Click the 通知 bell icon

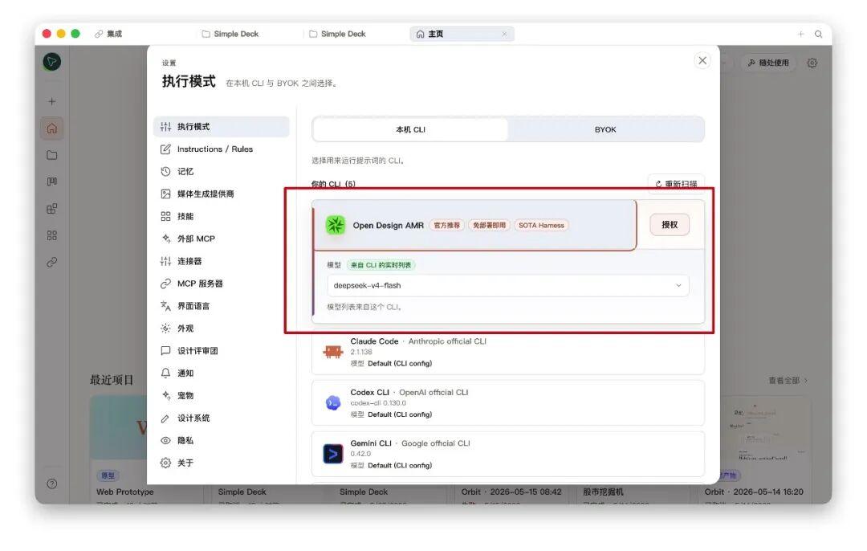165,373
